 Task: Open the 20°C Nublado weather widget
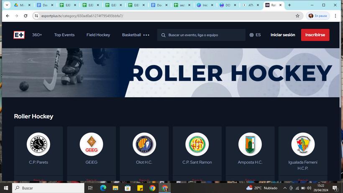(x=261, y=188)
